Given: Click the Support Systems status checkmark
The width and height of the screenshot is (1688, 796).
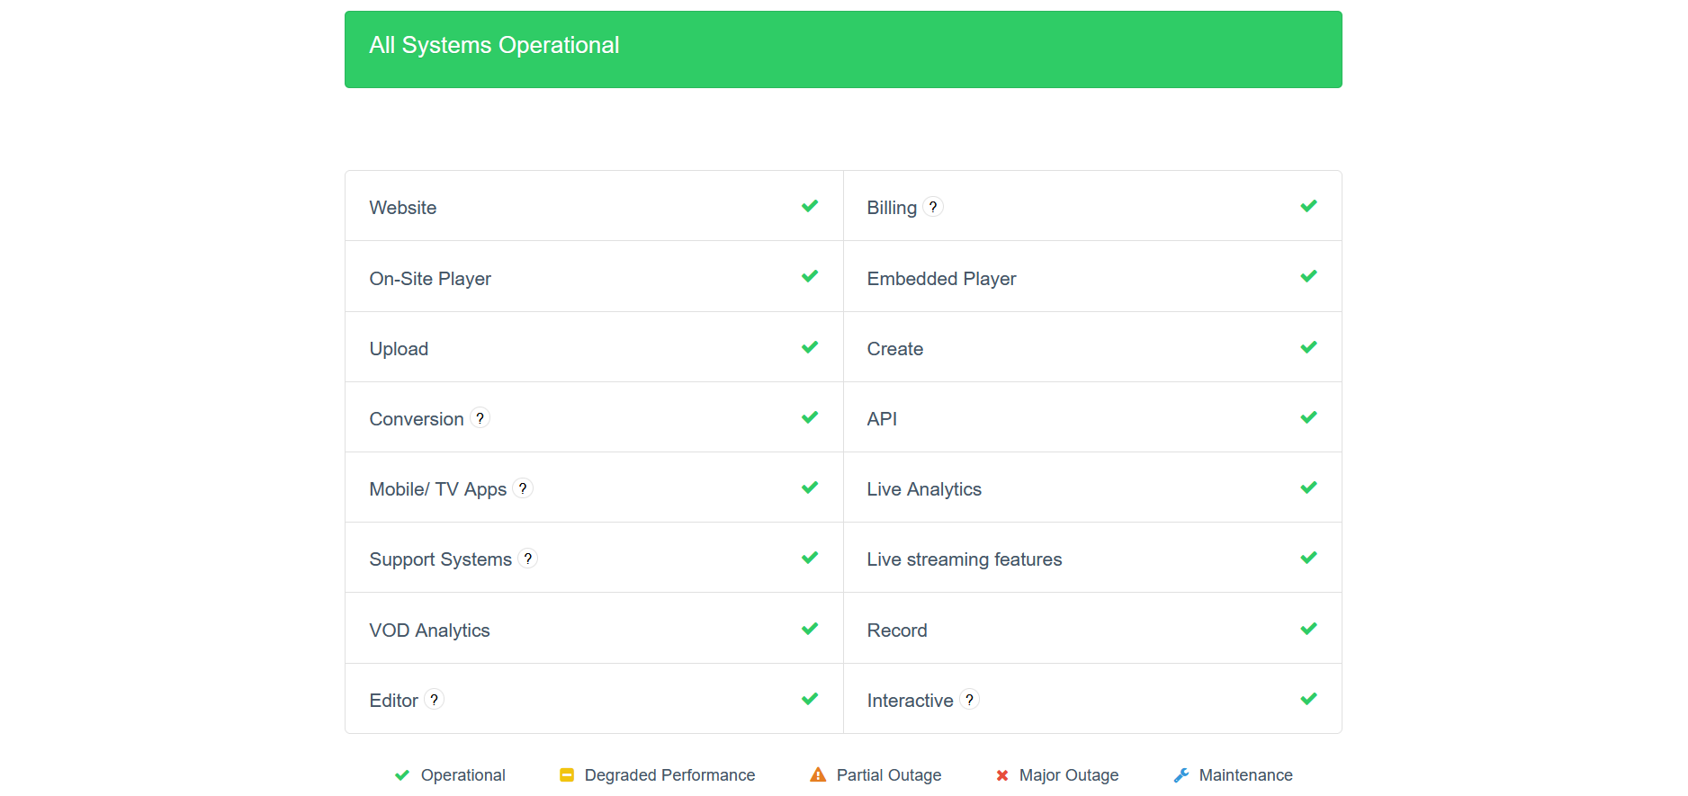Looking at the screenshot, I should [810, 558].
